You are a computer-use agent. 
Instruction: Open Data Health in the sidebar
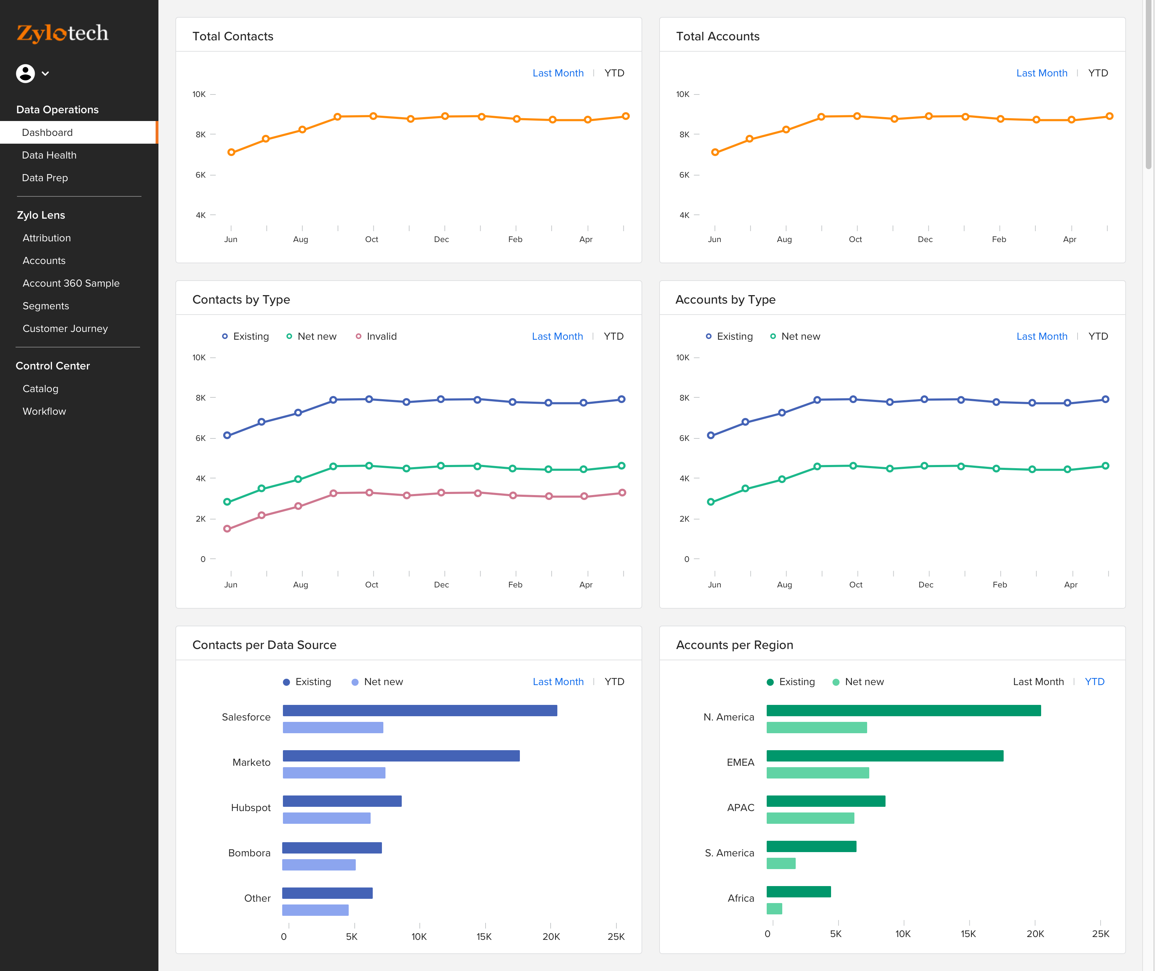coord(49,155)
